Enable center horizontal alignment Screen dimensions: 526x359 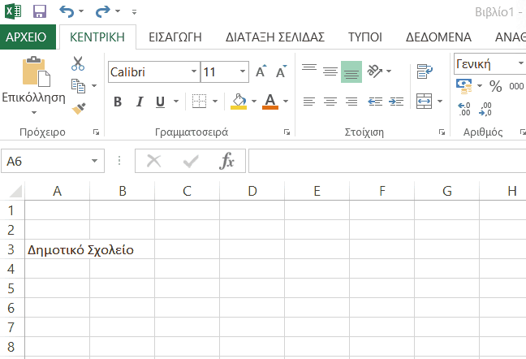click(330, 102)
